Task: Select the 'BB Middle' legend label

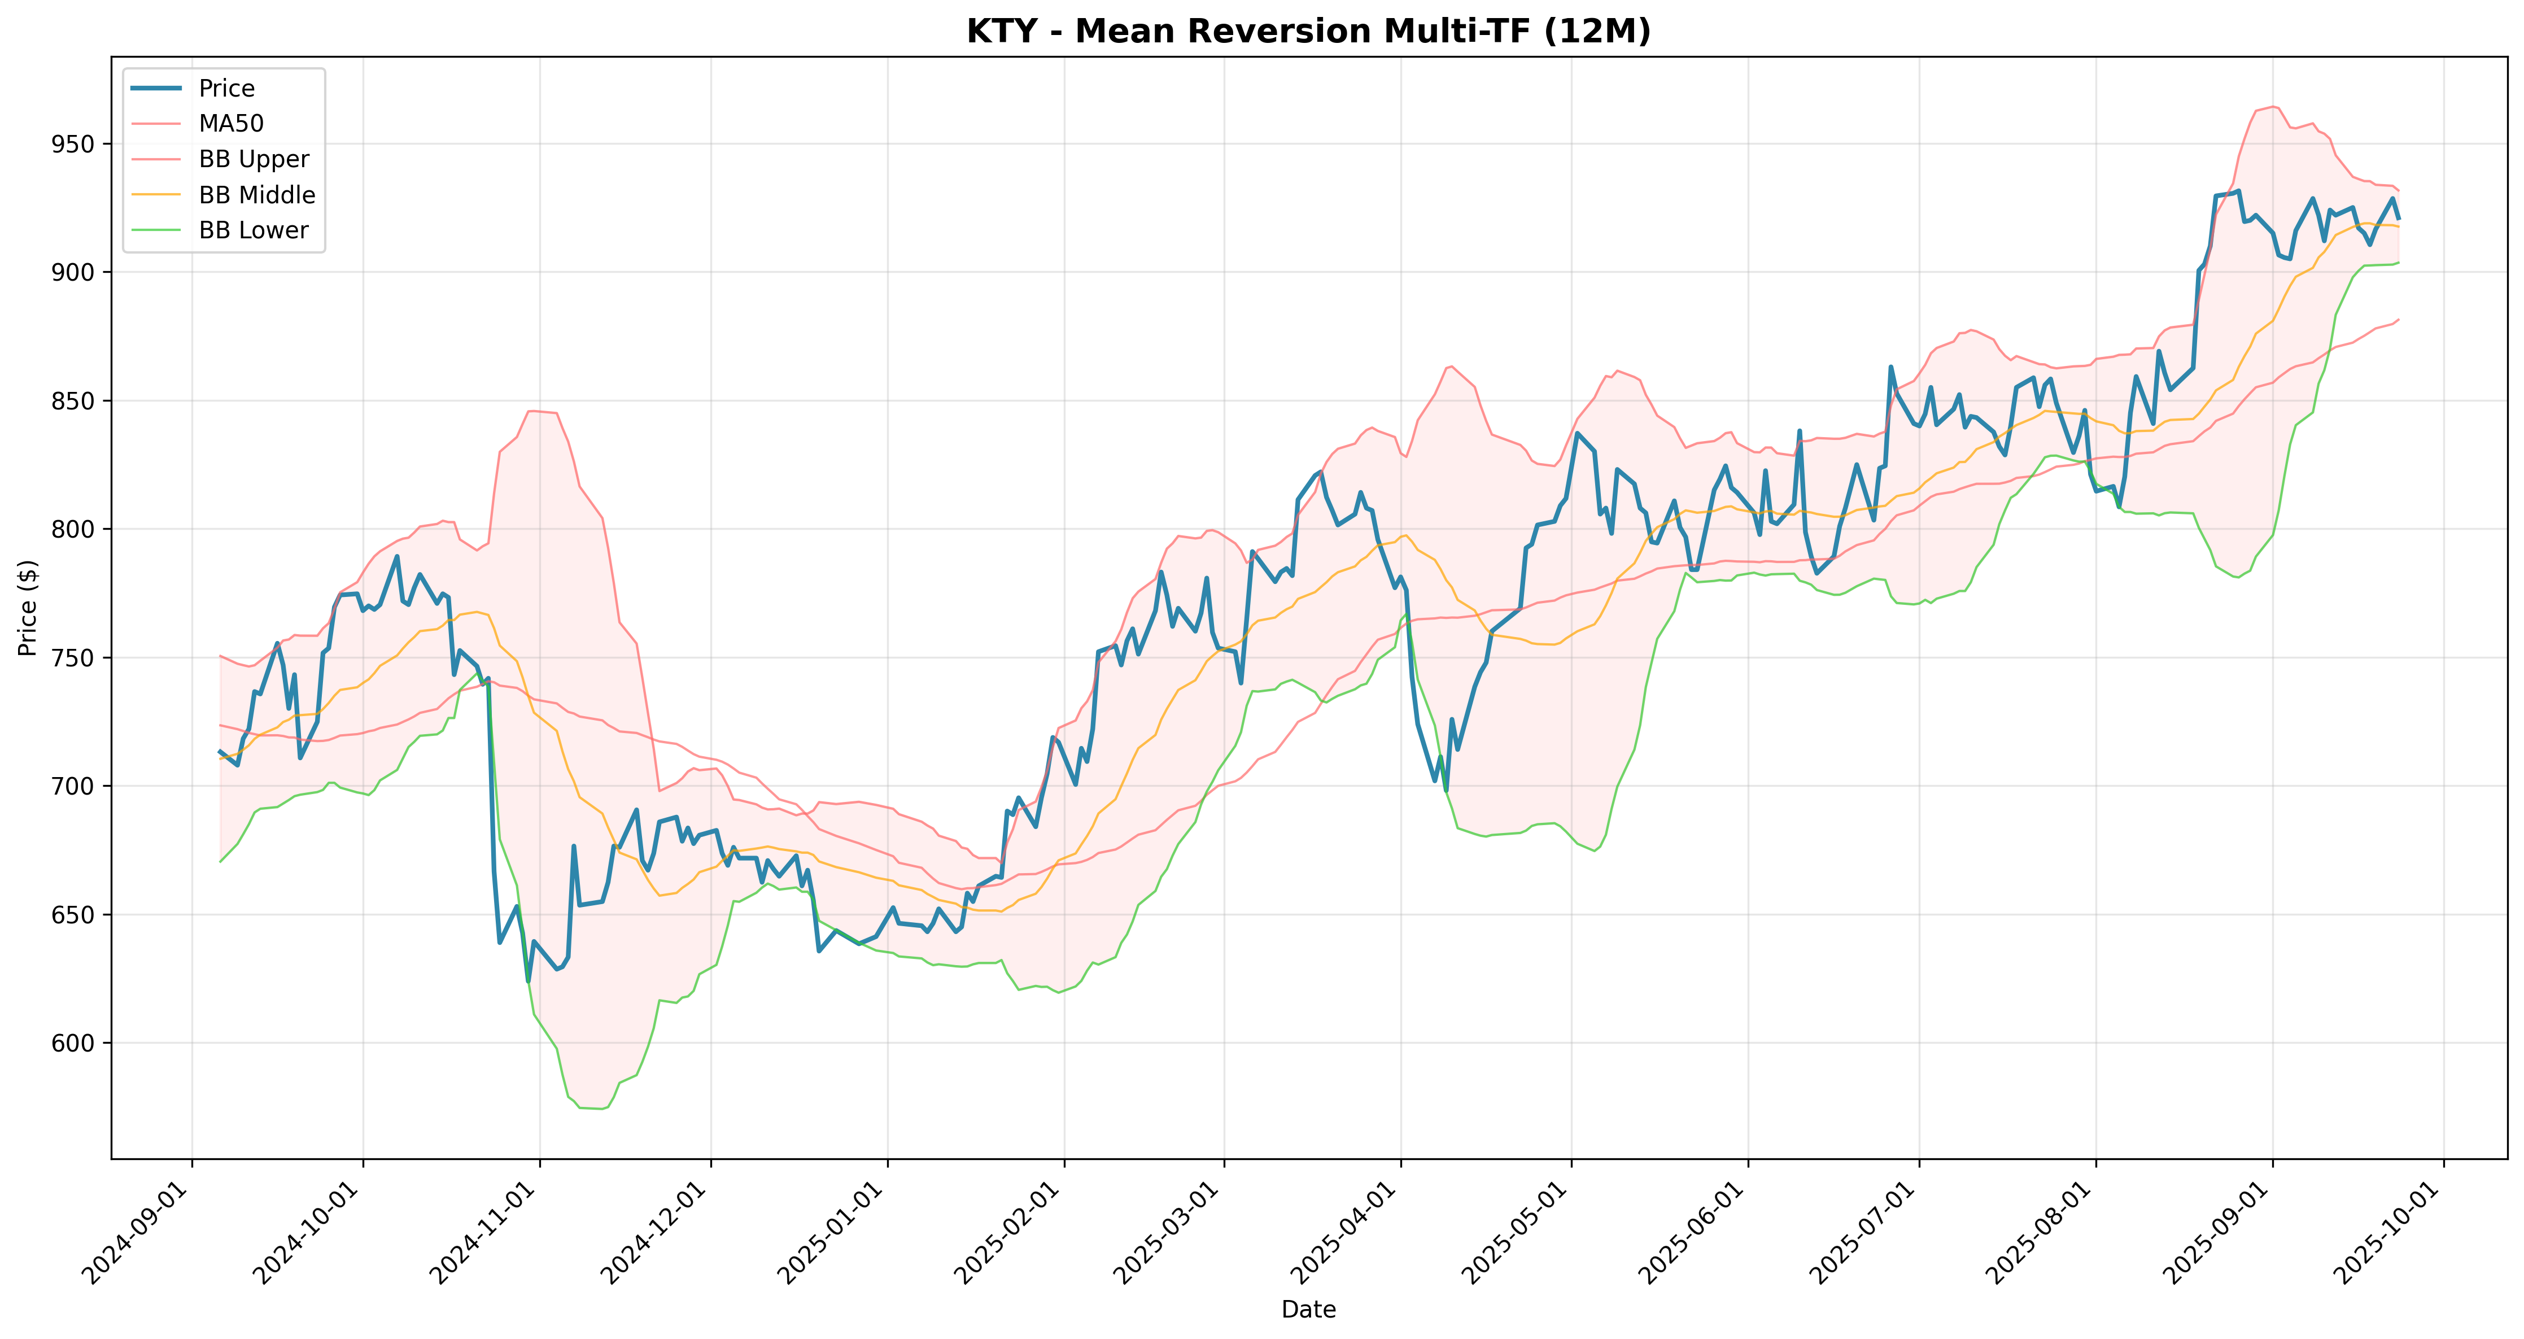Action: pyautogui.click(x=257, y=195)
